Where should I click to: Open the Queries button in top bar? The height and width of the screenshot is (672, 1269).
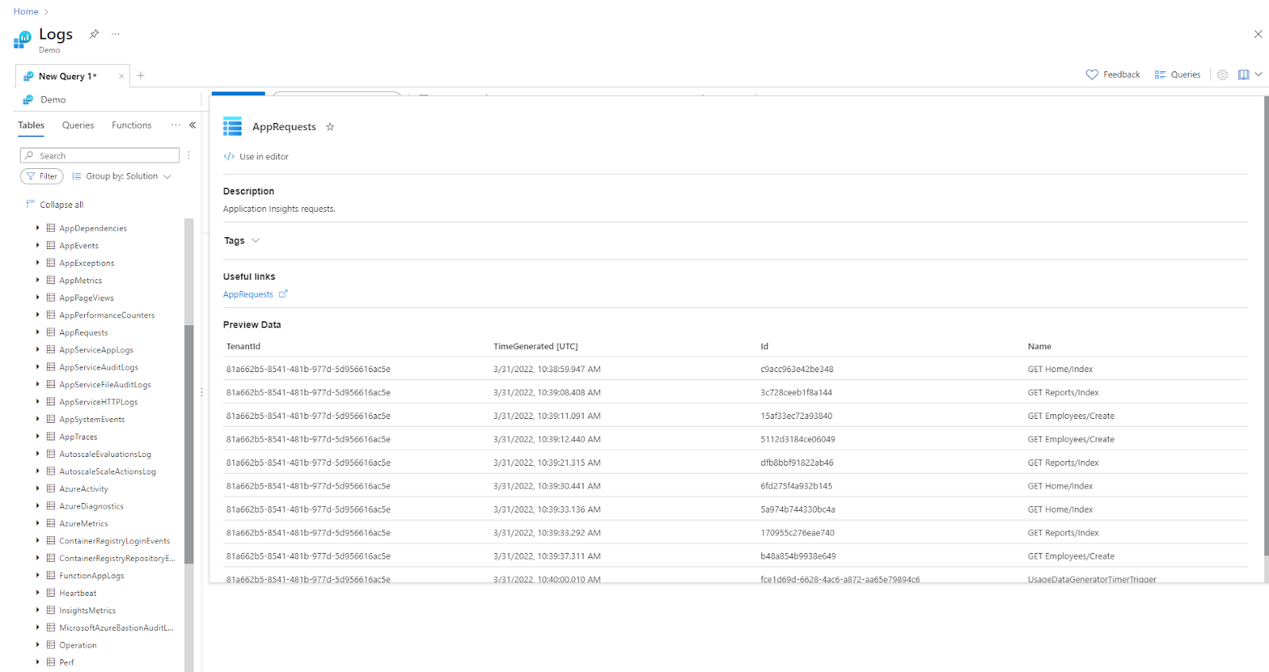[x=1178, y=75]
